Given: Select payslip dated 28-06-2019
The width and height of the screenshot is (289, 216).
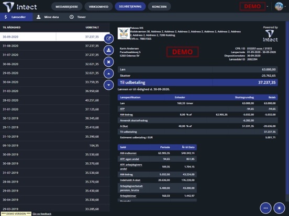Looking at the screenshot, I should (x=55, y=182).
